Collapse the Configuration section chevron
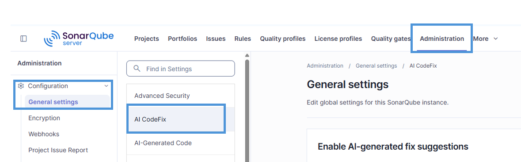 [x=106, y=86]
